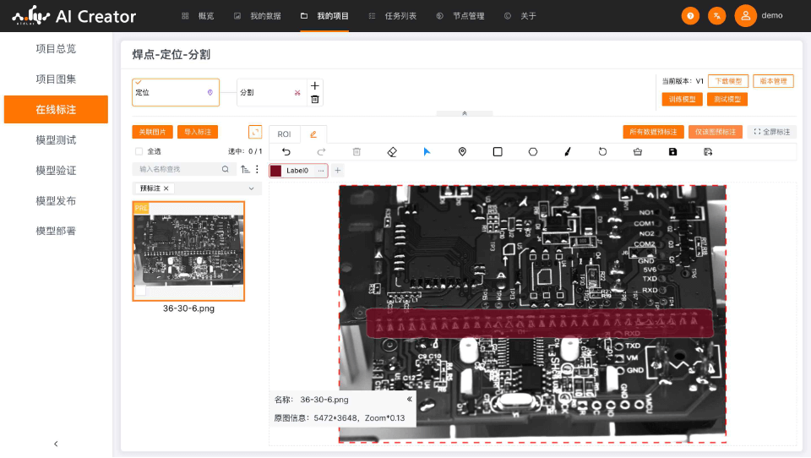
Task: Collapse the workflow panel with the double chevron
Action: [464, 113]
